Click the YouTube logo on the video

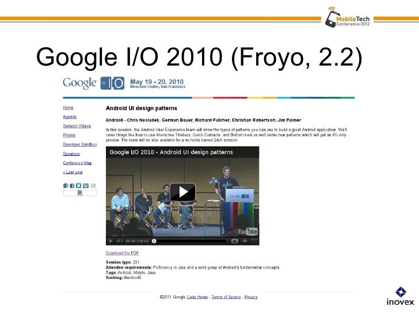click(x=247, y=232)
